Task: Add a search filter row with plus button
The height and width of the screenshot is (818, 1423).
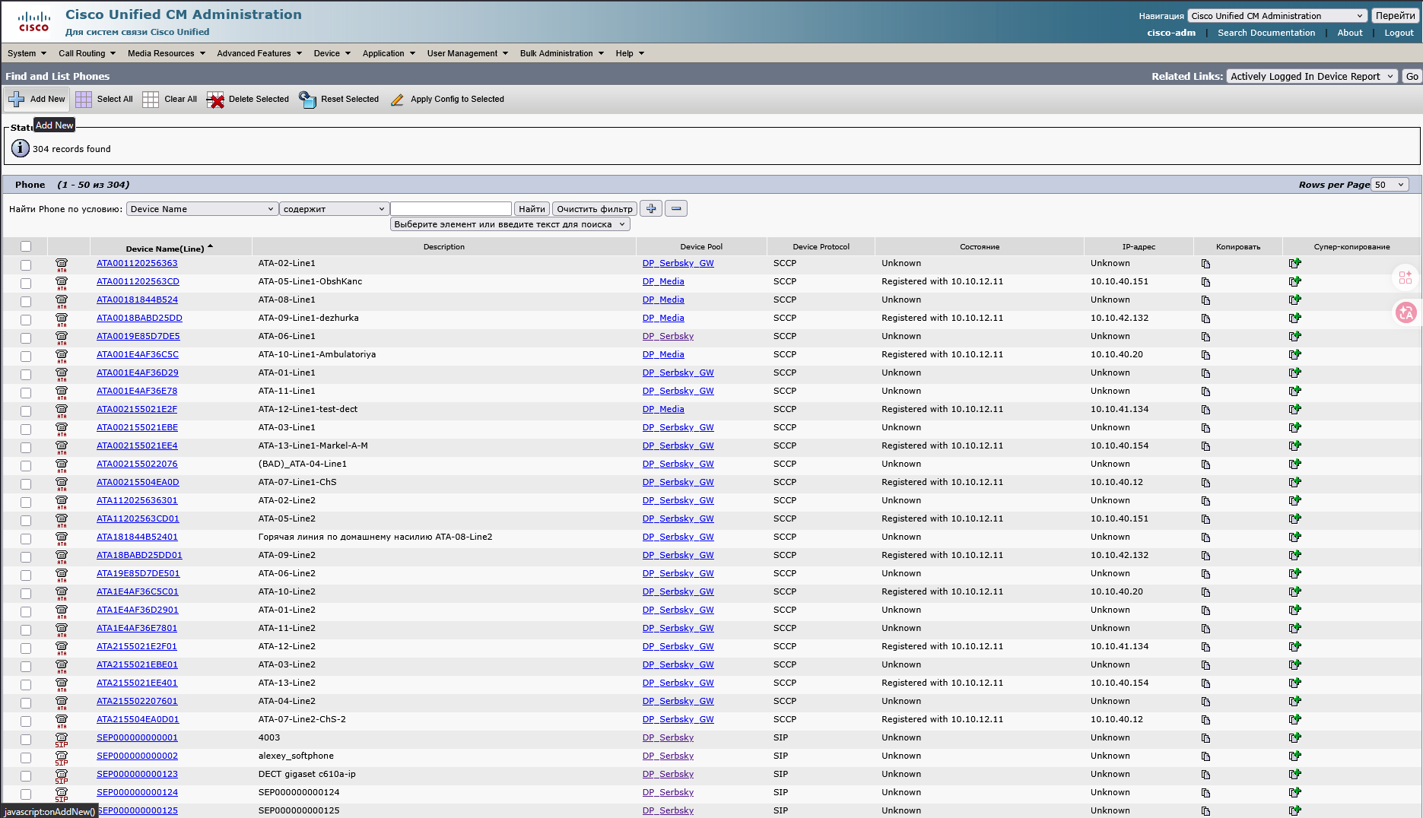Action: click(x=651, y=208)
